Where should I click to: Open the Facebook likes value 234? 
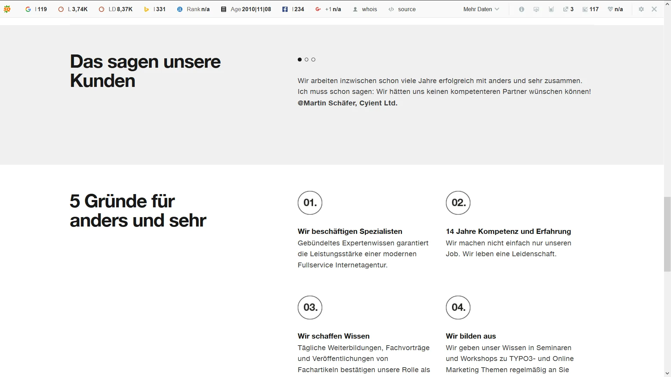tap(293, 9)
